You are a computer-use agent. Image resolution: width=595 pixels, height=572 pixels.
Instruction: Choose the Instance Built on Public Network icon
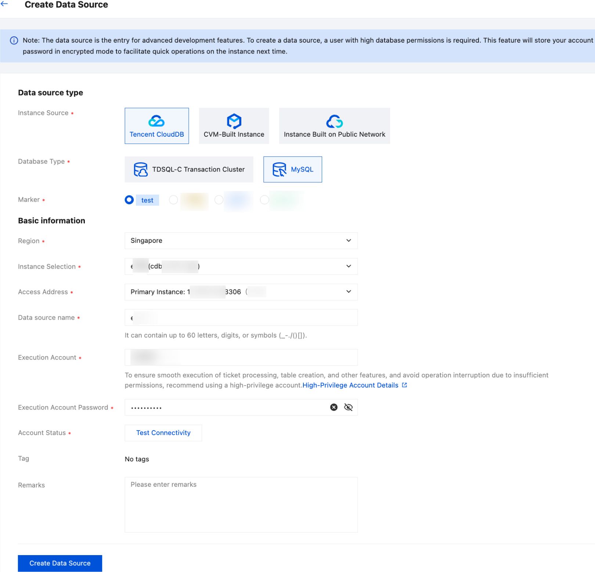click(x=335, y=121)
